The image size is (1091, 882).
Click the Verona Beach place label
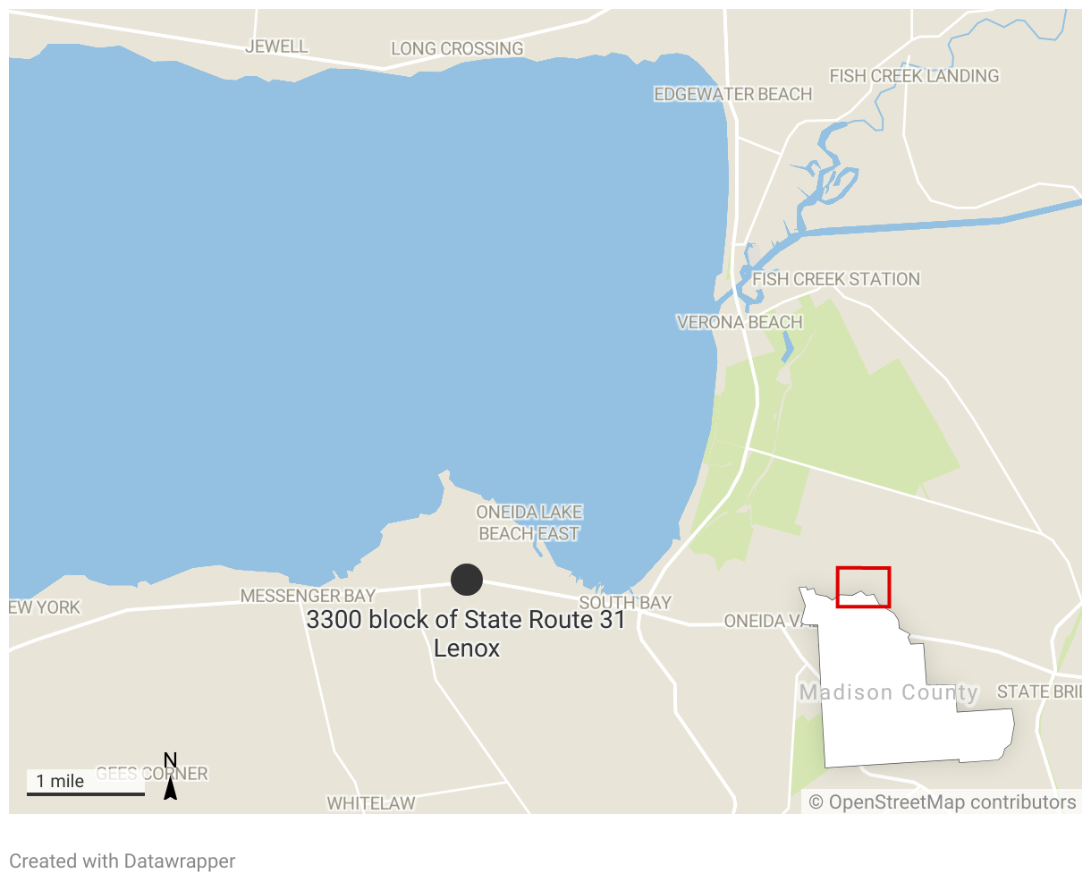coord(740,322)
